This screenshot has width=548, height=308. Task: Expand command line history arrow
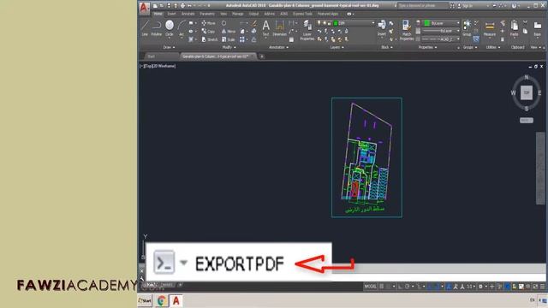[x=183, y=263]
